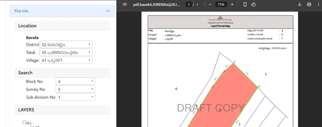Image resolution: width=322 pixels, height=127 pixels.
Task: Enable the ALL layers checkbox
Action: [25, 122]
